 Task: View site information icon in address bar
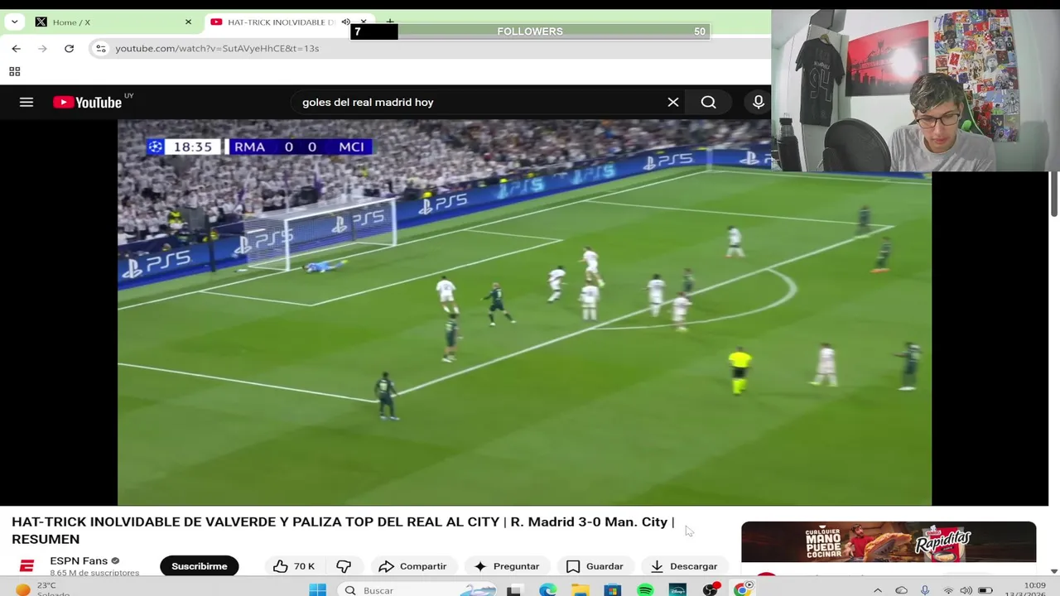pyautogui.click(x=100, y=48)
